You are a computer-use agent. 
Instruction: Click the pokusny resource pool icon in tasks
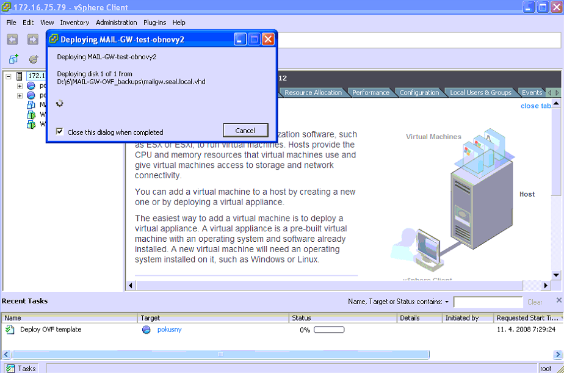point(146,330)
